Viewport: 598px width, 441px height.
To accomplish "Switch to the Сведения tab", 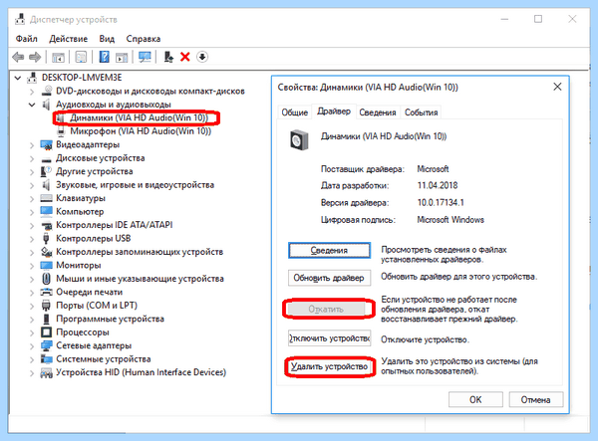I will [378, 112].
